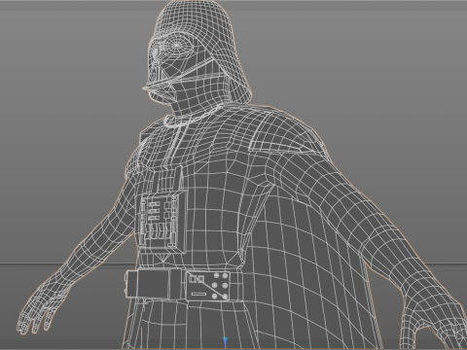The height and width of the screenshot is (350, 467).
Task: Click the left belt box of the wireframe
Action: click(148, 283)
